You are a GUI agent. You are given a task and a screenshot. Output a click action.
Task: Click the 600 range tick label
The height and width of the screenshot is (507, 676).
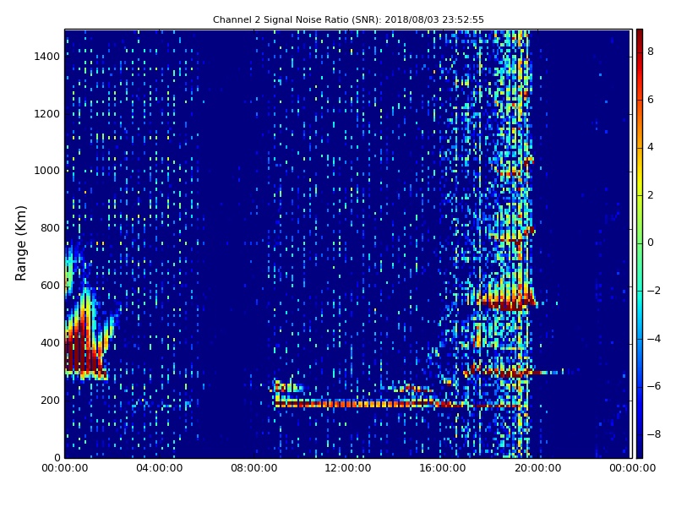click(50, 286)
